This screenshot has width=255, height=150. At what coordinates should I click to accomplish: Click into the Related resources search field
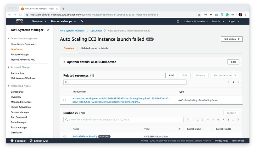(x=125, y=82)
